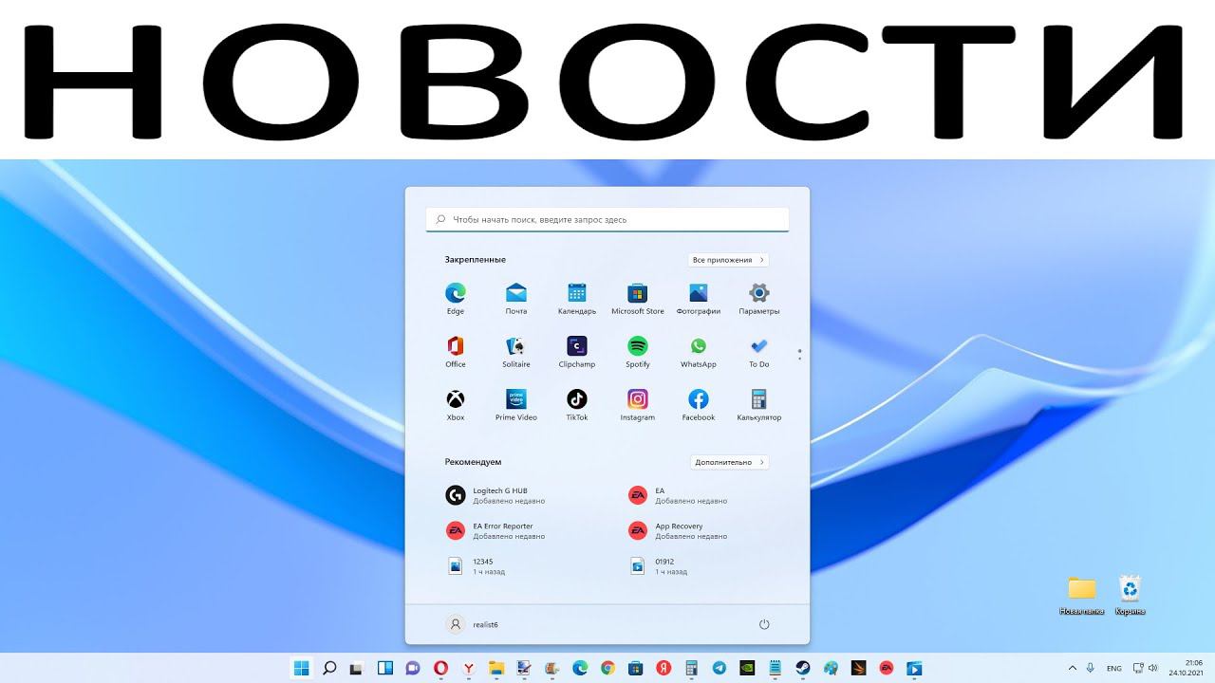The image size is (1215, 683).
Task: Launch the Xbox app
Action: 456,404
